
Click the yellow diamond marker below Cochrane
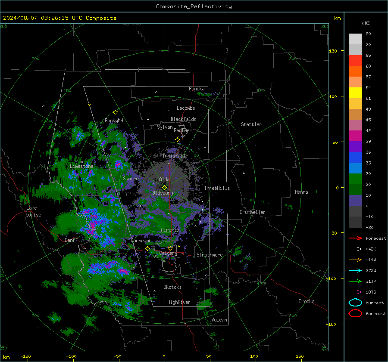pos(148,248)
